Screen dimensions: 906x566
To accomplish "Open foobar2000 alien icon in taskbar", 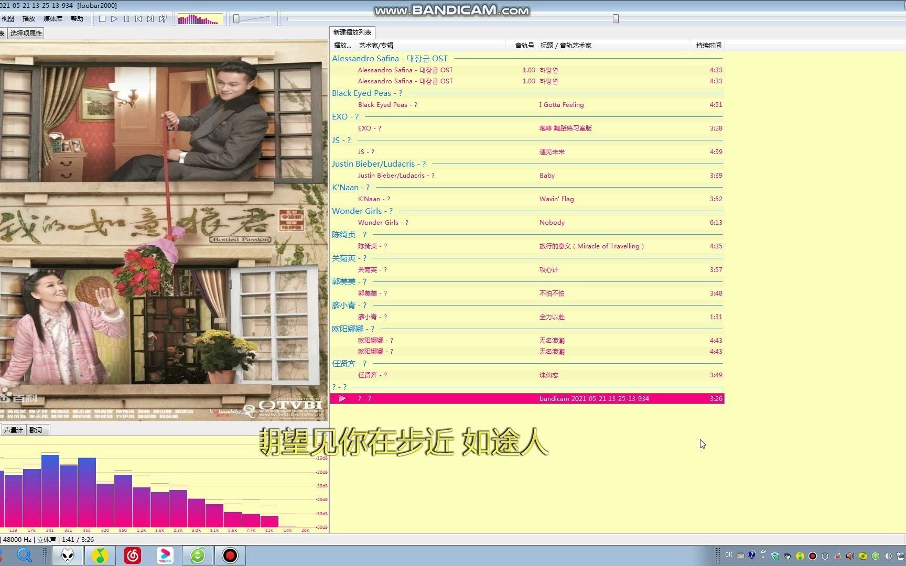I will coord(68,556).
